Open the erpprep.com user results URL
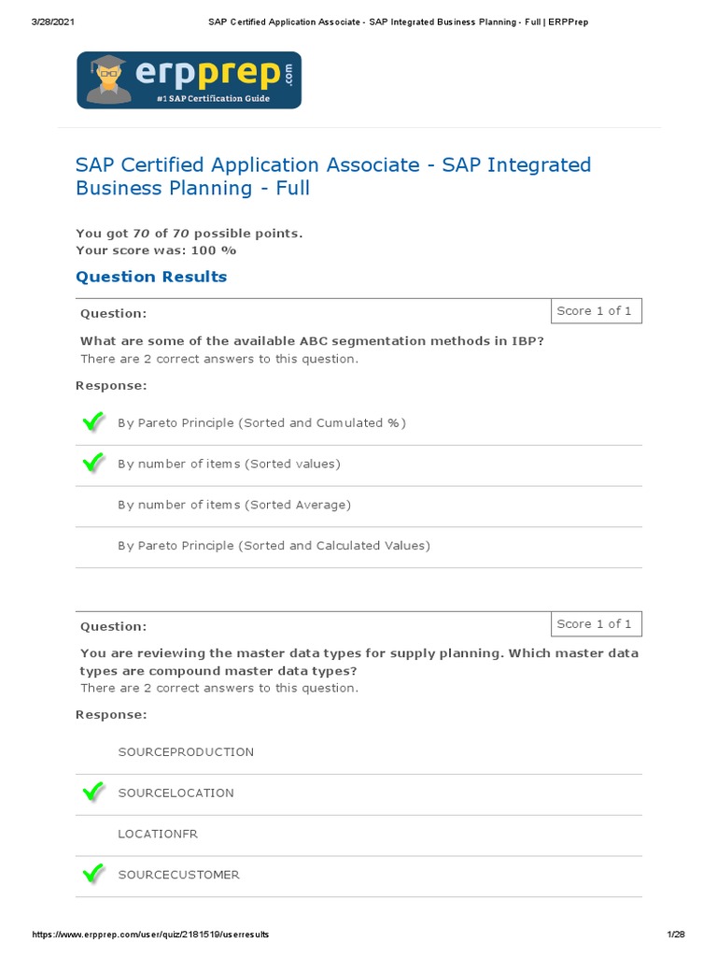 (x=151, y=935)
